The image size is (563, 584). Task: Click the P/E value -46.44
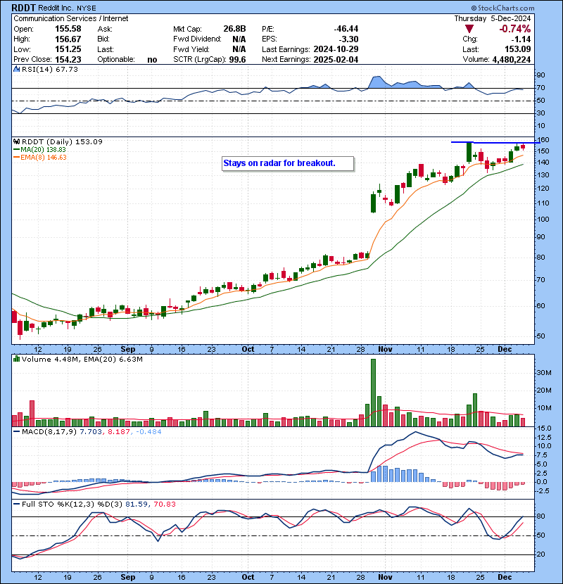pyautogui.click(x=346, y=29)
